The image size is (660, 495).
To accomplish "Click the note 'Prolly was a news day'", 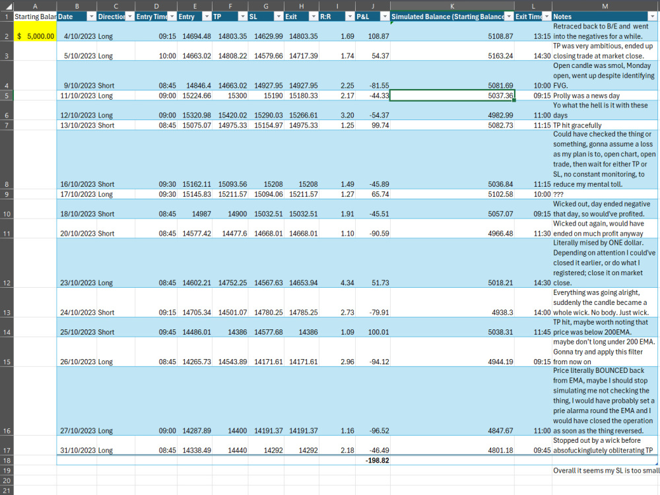I will point(586,96).
